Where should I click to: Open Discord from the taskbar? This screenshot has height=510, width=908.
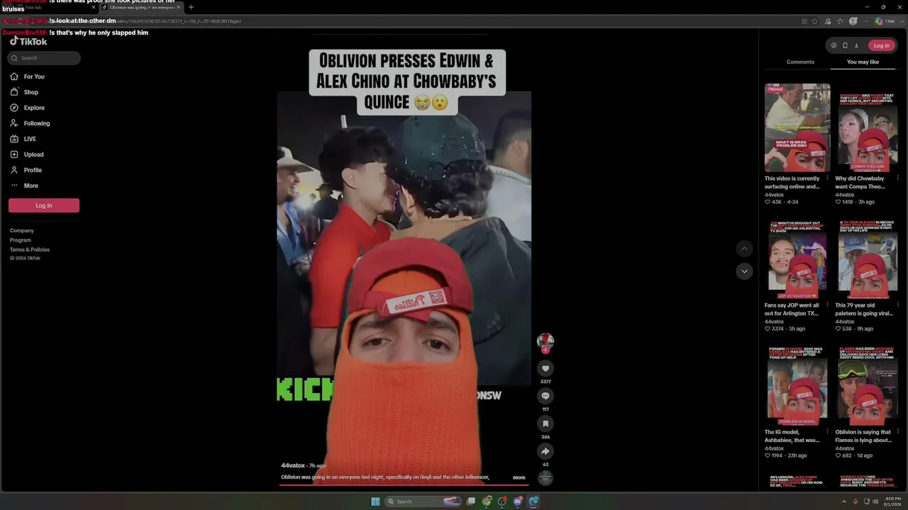tap(518, 501)
